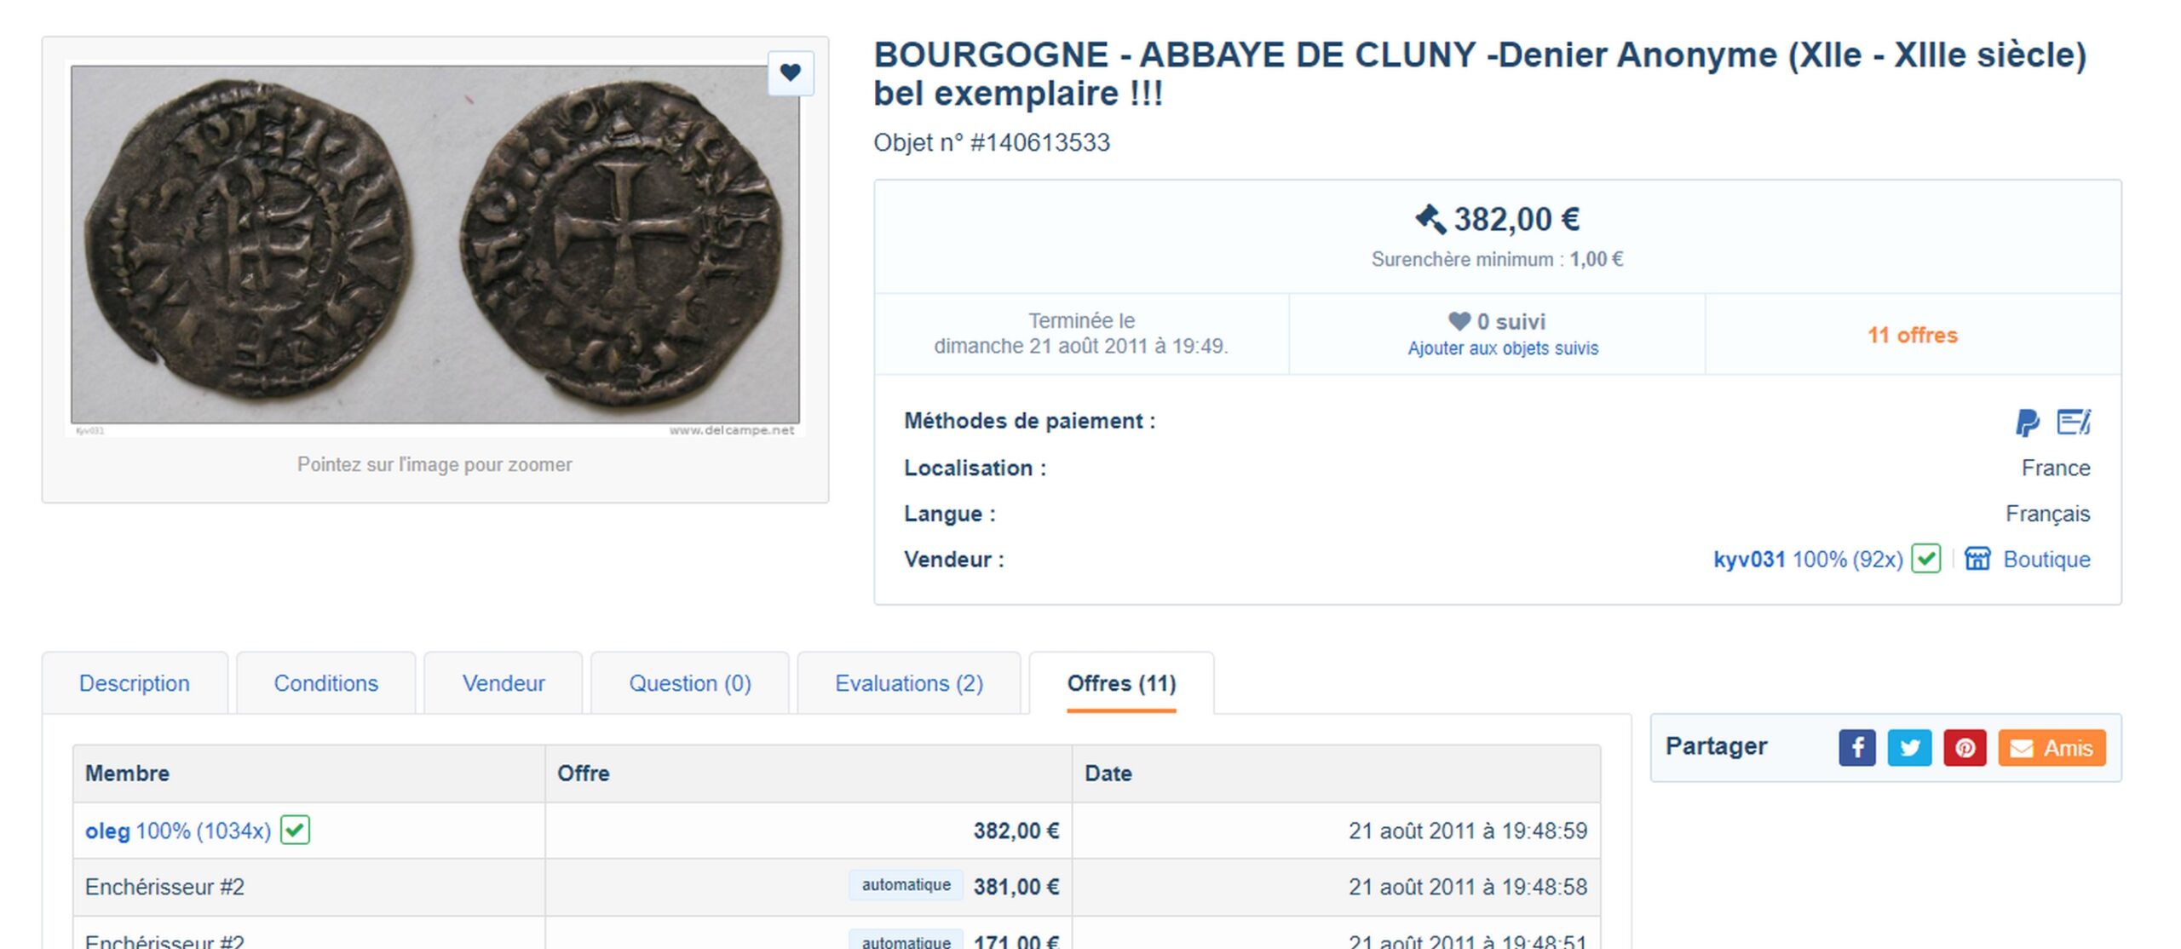2181x949 pixels.
Task: Open the Question (0) tab
Action: pyautogui.click(x=689, y=683)
